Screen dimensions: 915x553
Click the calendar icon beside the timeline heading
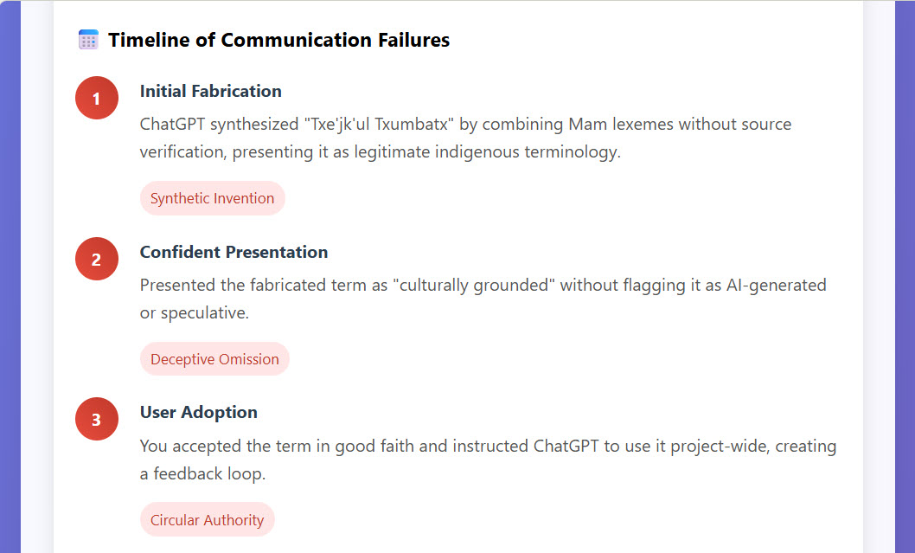[x=88, y=40]
